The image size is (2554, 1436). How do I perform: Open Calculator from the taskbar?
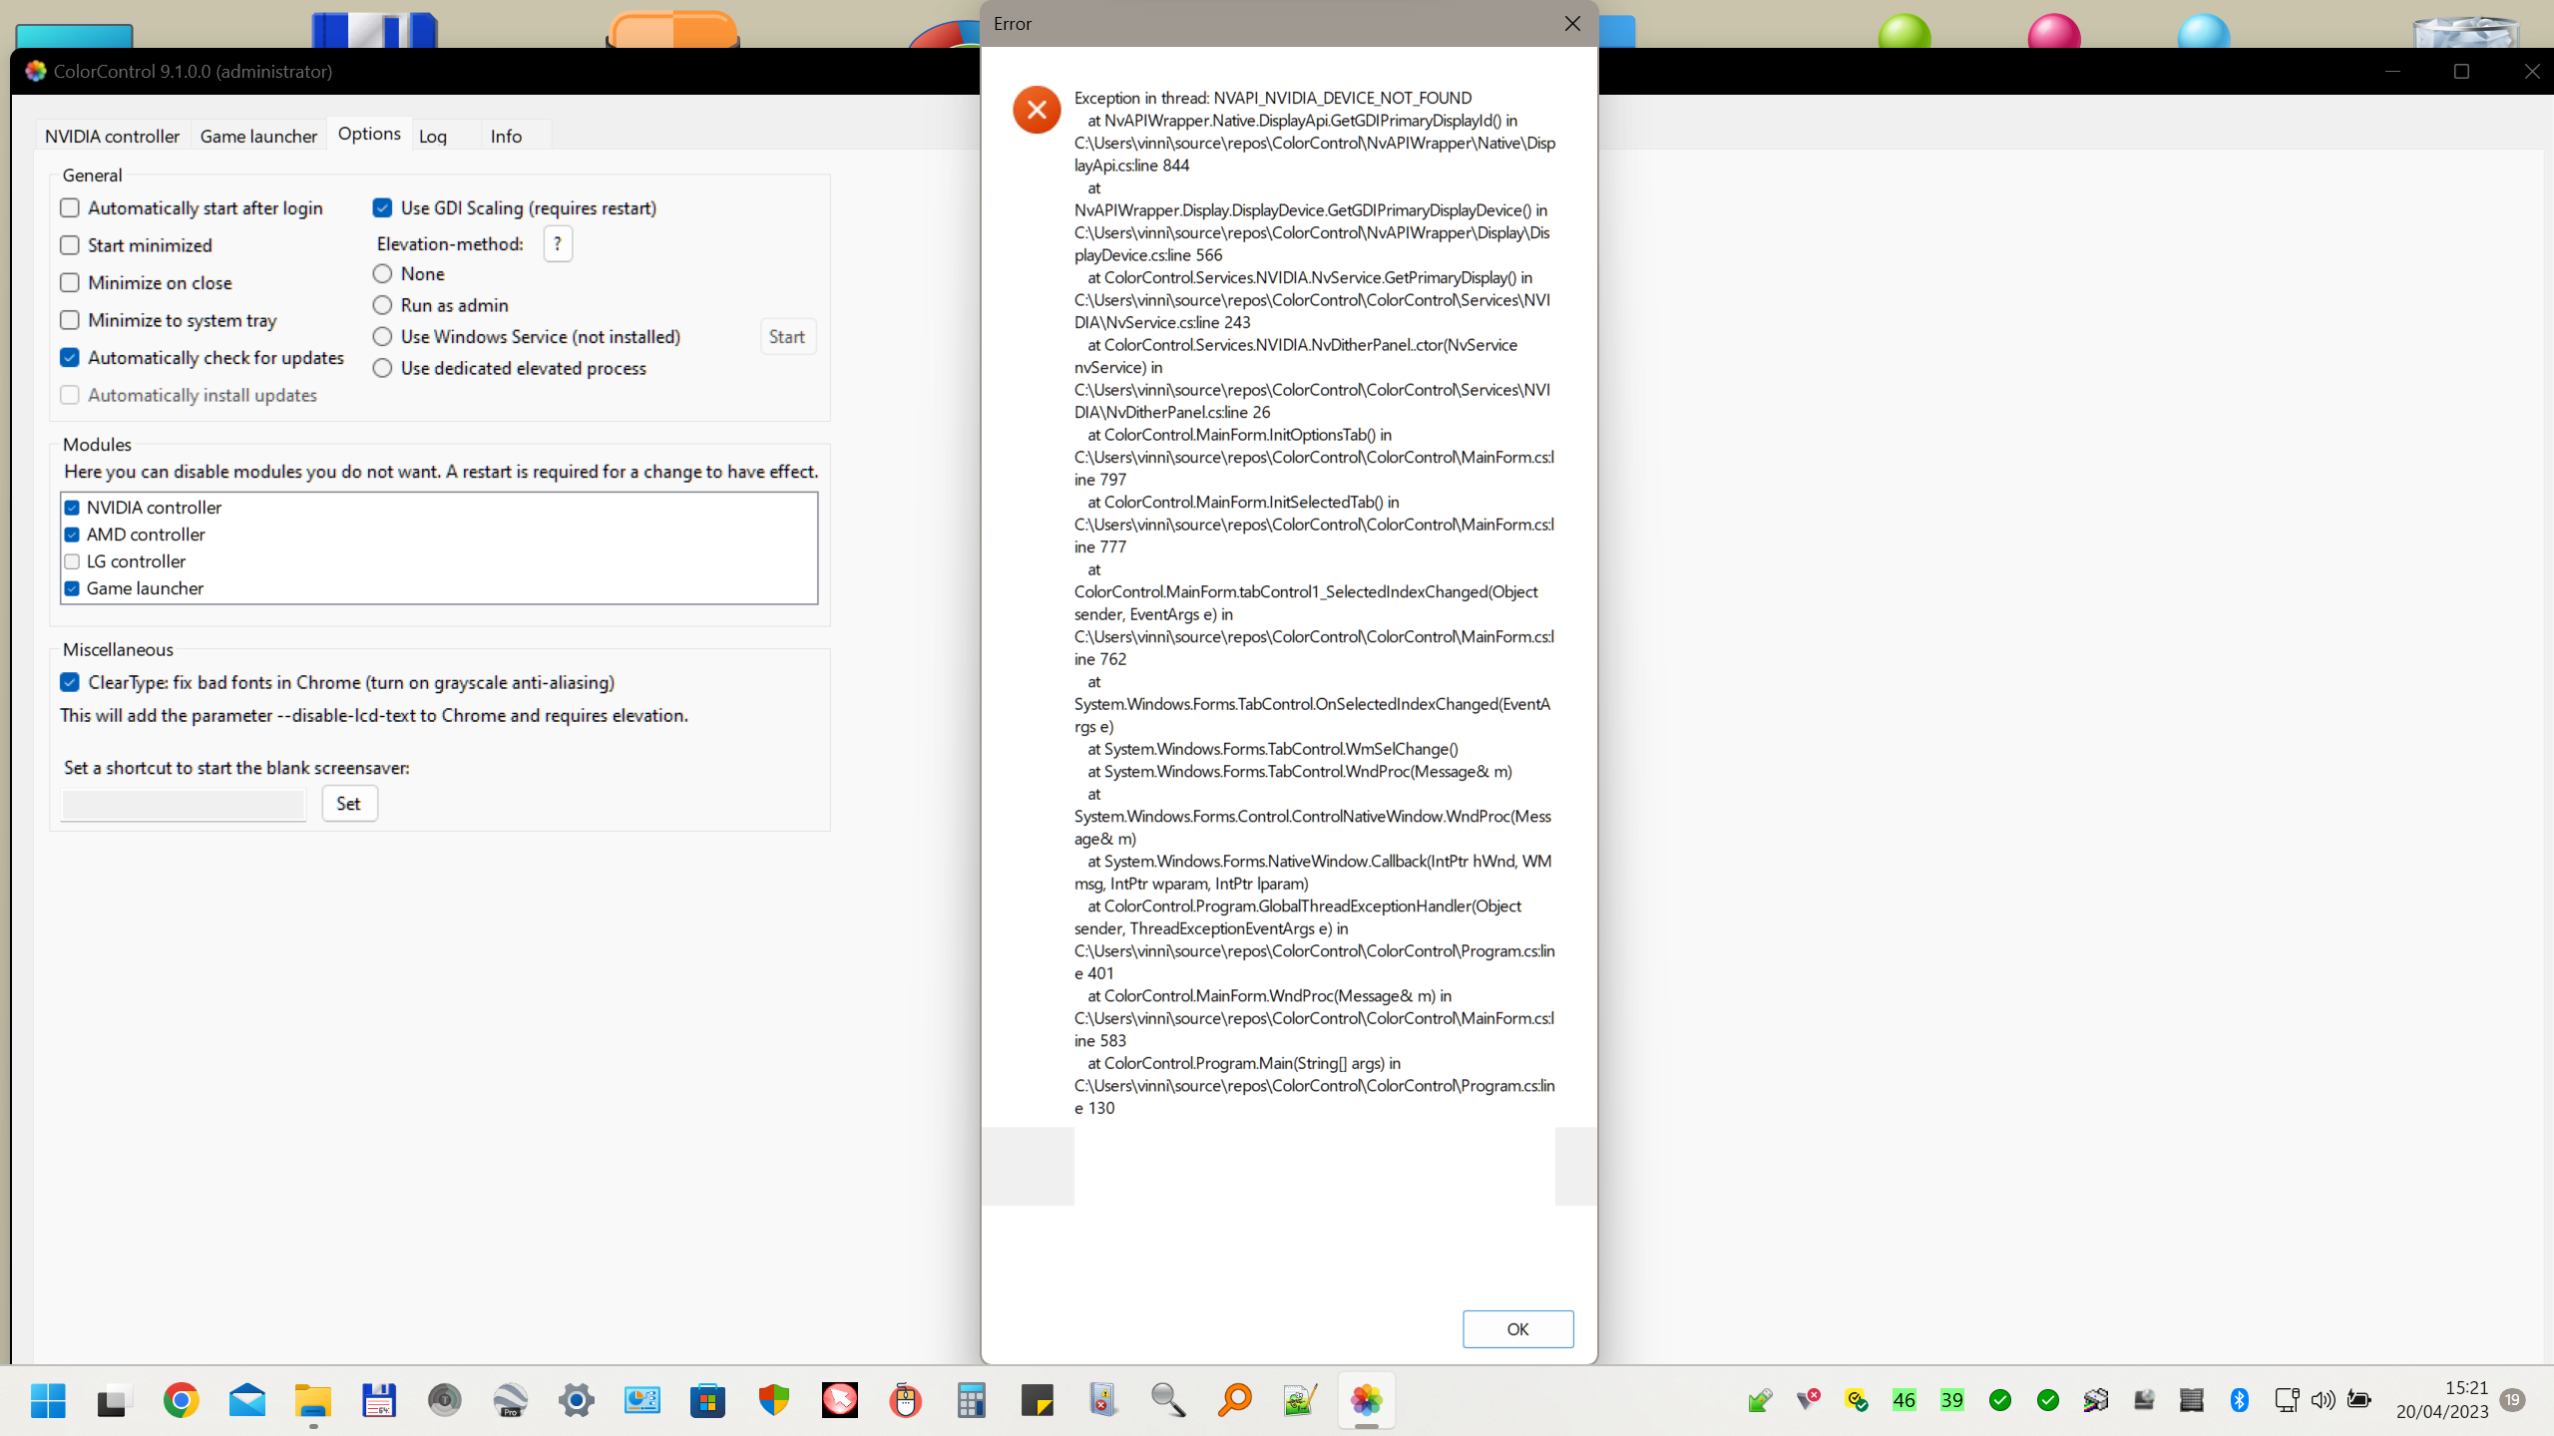971,1400
